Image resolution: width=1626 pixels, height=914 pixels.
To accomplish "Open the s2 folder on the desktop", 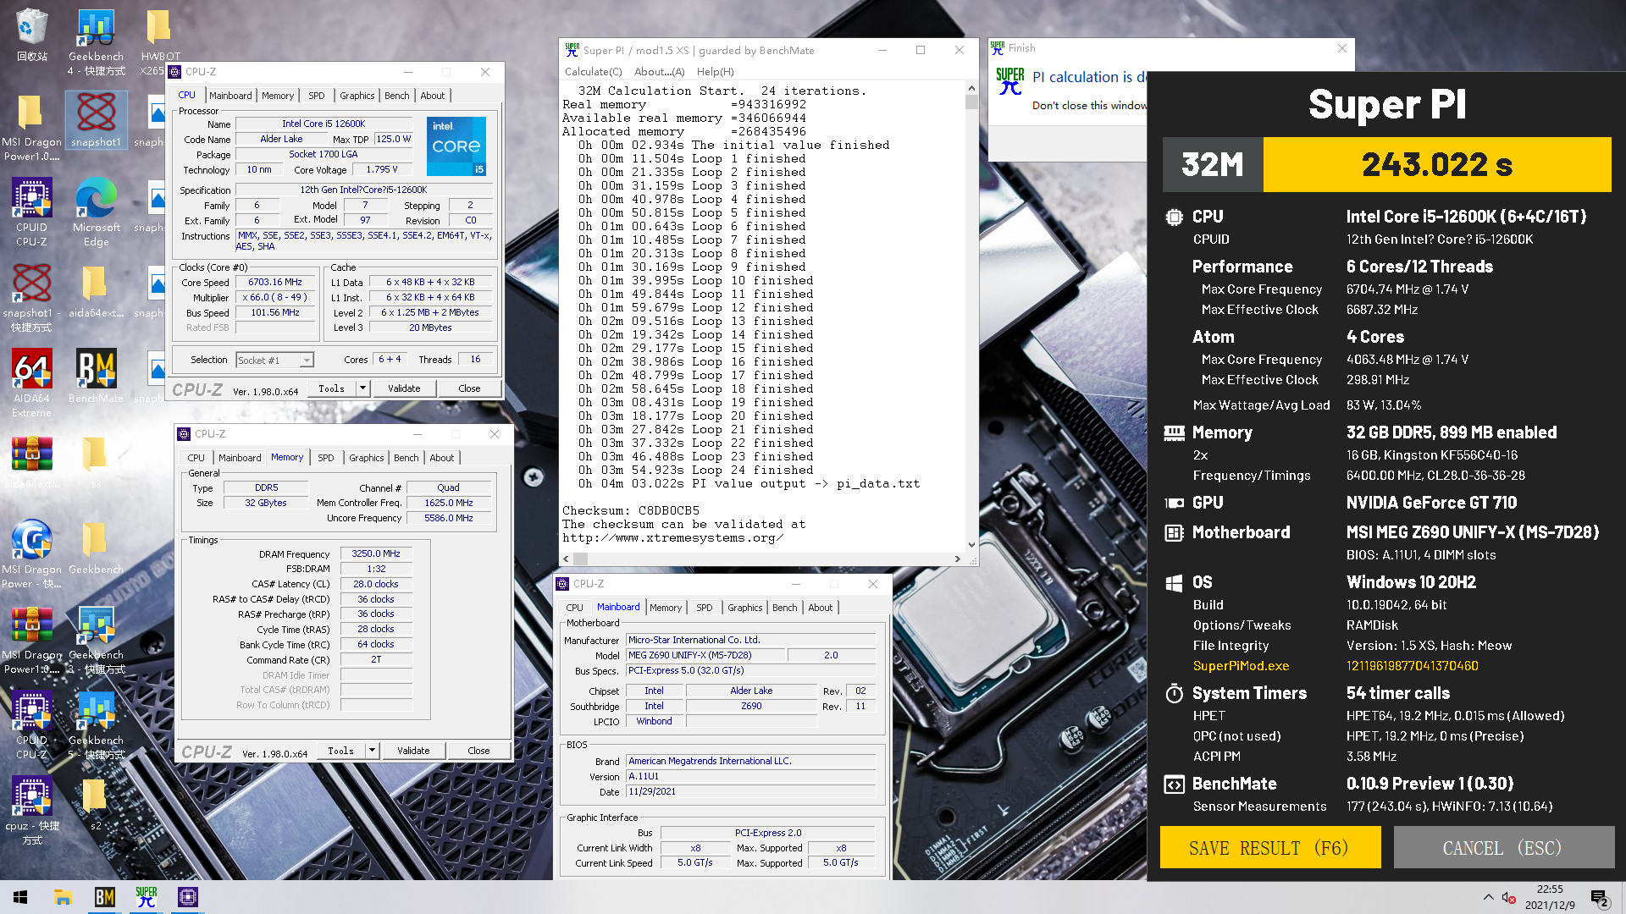I will tap(96, 804).
